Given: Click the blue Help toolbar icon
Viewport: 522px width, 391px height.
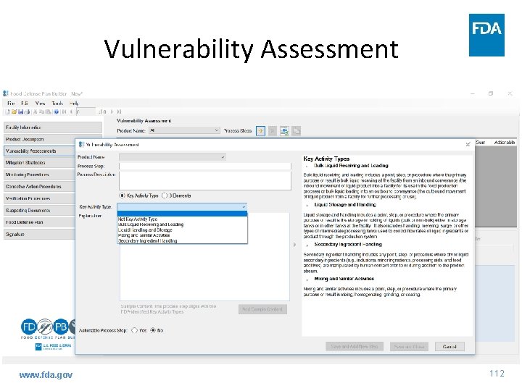Looking at the screenshot, I should [x=57, y=112].
